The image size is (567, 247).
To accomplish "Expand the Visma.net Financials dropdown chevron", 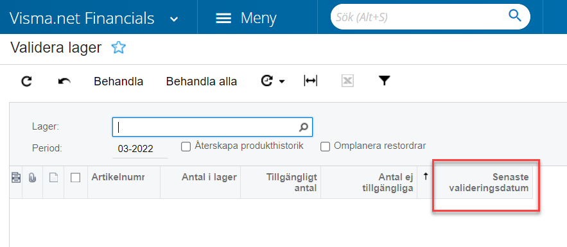I will 174,19.
